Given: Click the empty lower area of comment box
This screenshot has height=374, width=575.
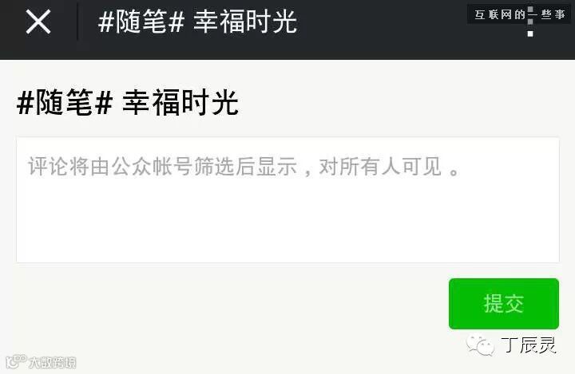Looking at the screenshot, I should [x=287, y=223].
